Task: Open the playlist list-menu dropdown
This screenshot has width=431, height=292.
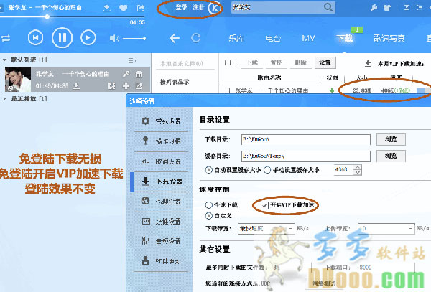Action: (x=132, y=60)
